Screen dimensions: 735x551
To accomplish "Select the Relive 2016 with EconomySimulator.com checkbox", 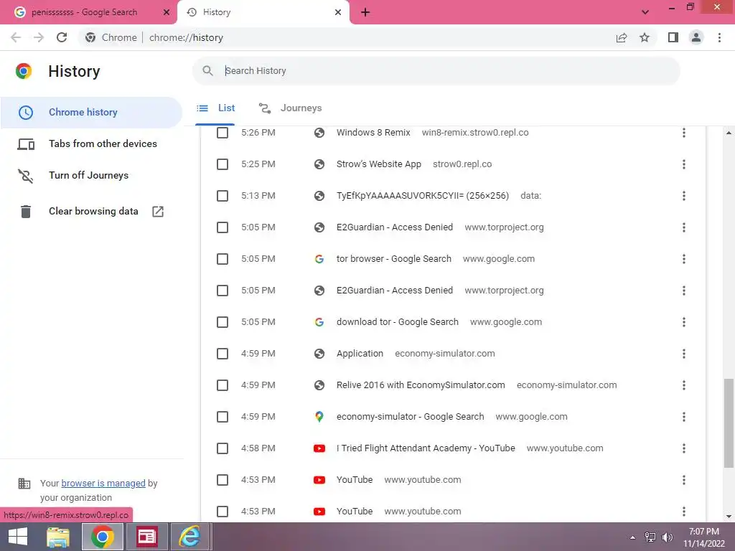I will (223, 385).
